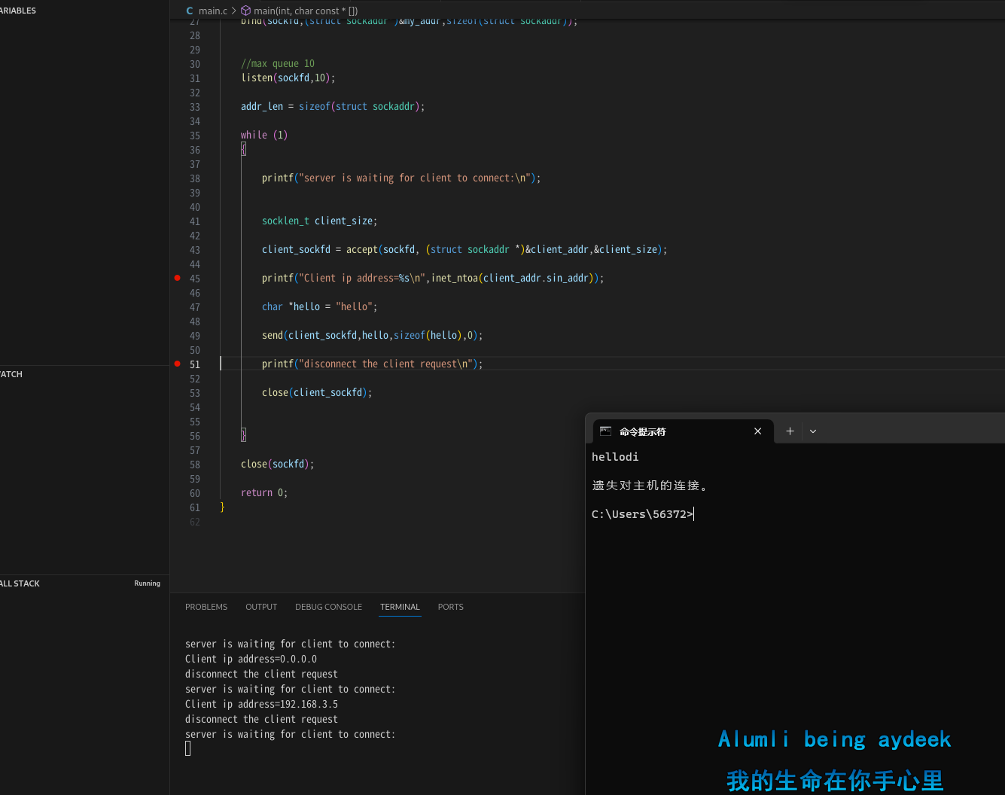Select the 命令提示符 terminal tab

click(x=683, y=431)
